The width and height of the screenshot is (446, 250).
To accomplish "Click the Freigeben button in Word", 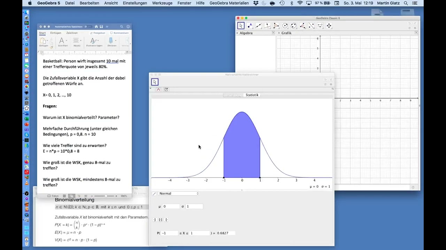I will [x=97, y=33].
